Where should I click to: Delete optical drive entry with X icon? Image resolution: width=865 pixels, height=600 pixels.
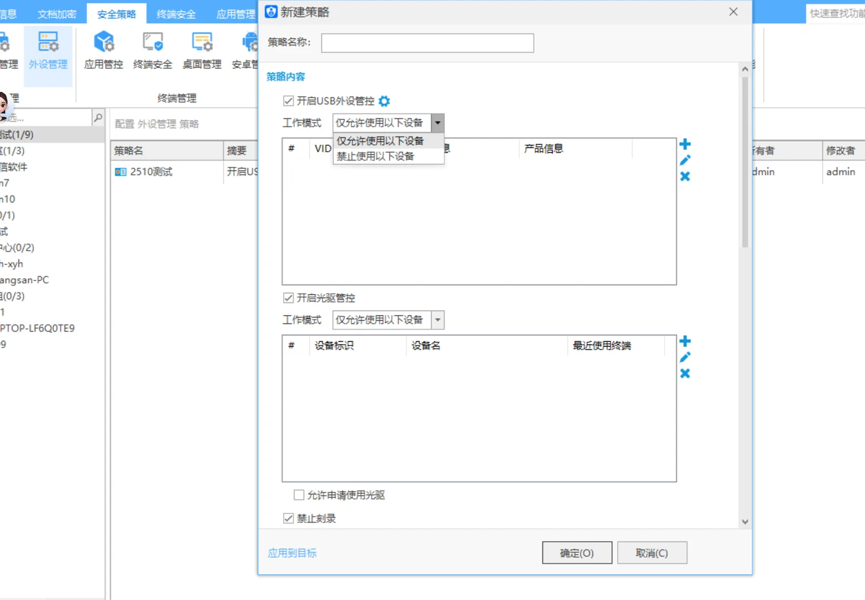tap(685, 373)
